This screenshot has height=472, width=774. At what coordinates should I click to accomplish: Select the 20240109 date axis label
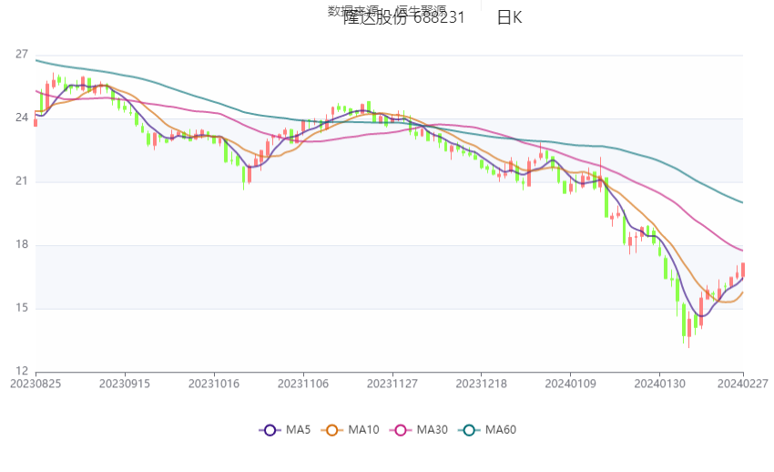tap(571, 384)
